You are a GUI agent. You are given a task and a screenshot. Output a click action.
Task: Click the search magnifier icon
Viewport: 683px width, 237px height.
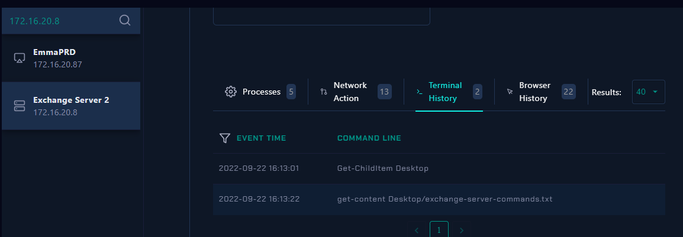point(124,20)
